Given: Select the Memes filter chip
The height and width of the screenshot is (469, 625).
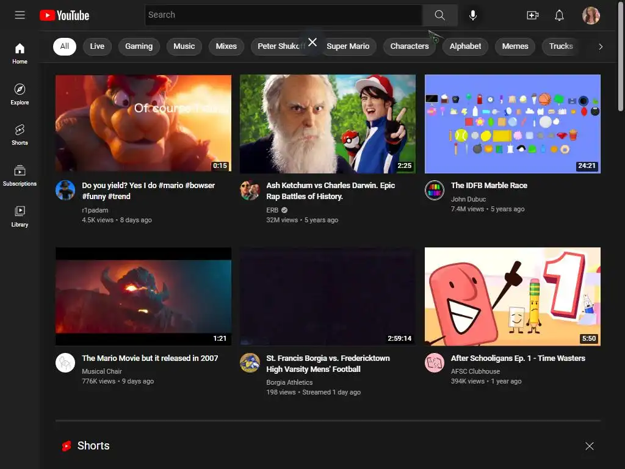Looking at the screenshot, I should pos(515,46).
